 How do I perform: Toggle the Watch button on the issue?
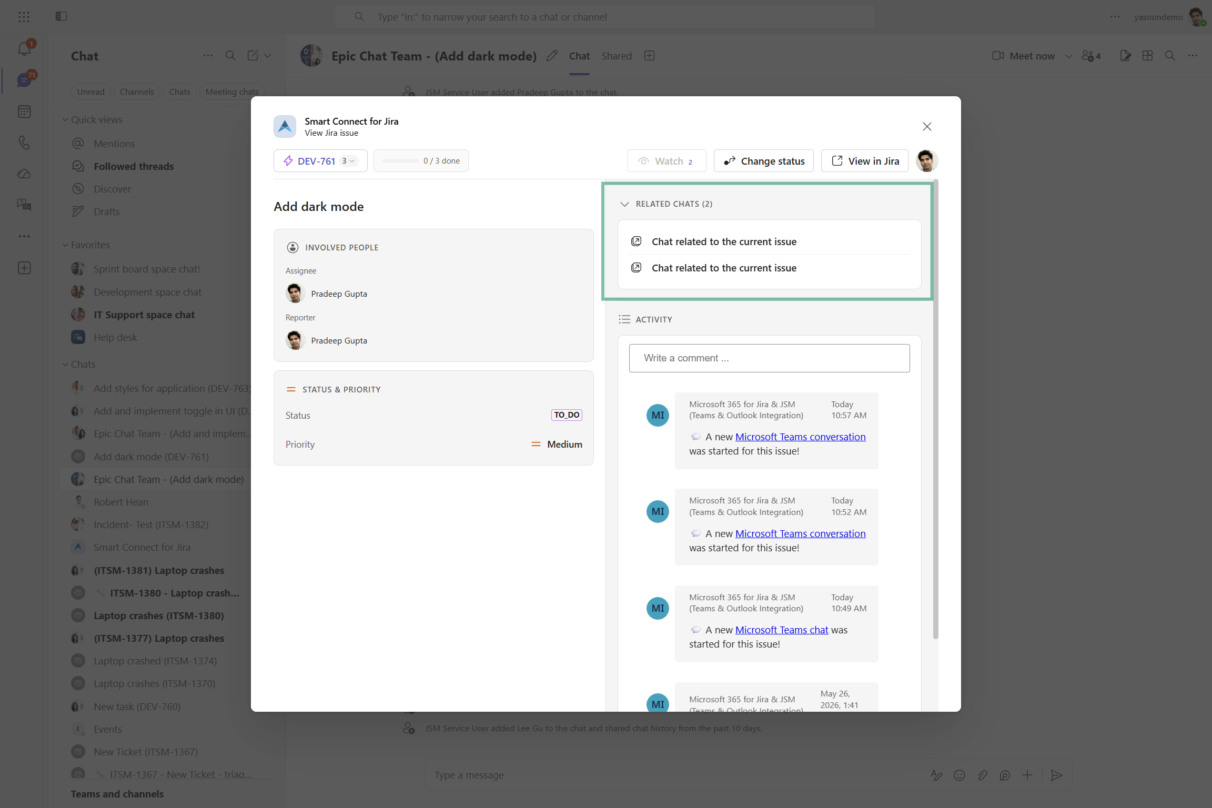pyautogui.click(x=666, y=161)
